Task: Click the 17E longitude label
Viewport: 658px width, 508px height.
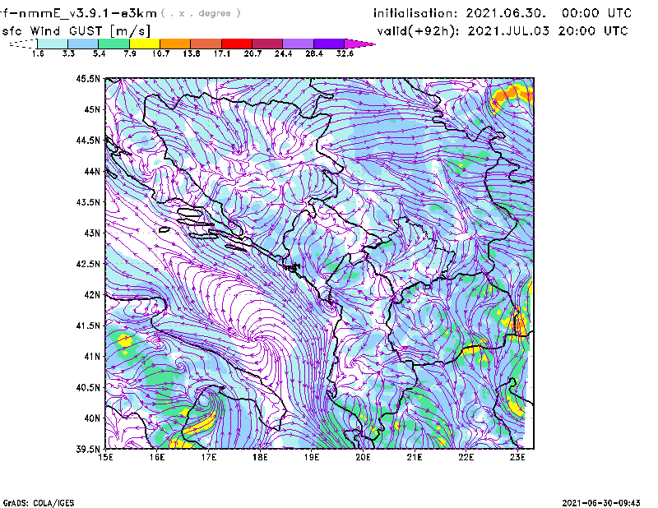Action: pos(209,457)
